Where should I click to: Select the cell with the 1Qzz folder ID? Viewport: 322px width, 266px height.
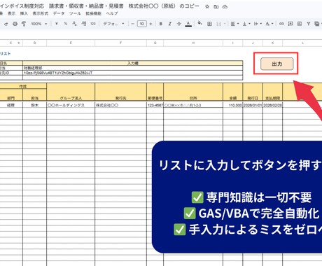pyautogui.click(x=133, y=73)
